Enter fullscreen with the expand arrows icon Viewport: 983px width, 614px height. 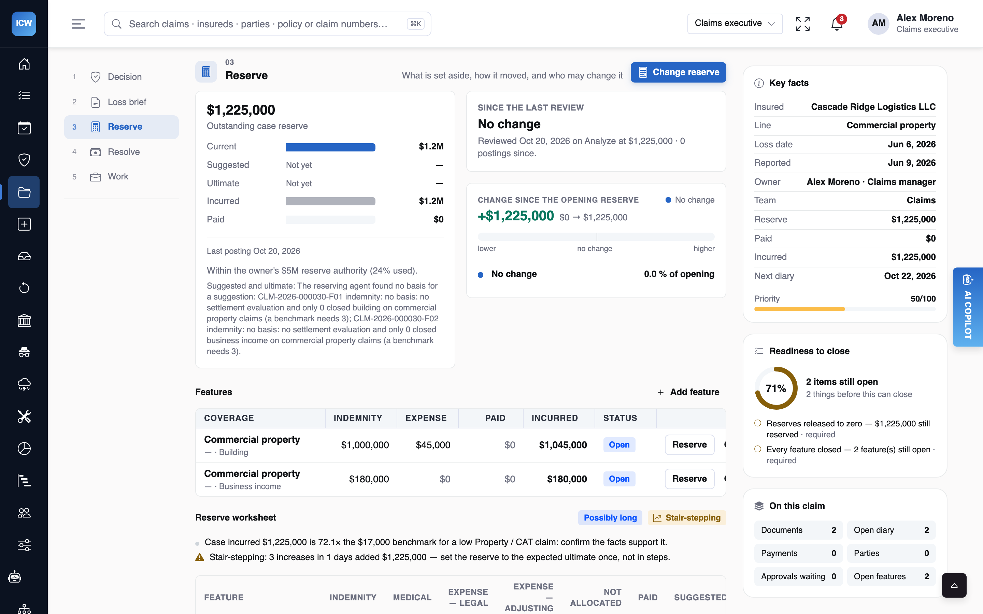(x=803, y=24)
